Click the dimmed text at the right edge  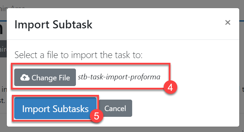coord(243,89)
